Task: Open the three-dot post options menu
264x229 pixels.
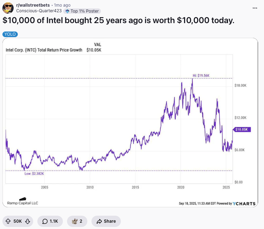Action: 255,8
